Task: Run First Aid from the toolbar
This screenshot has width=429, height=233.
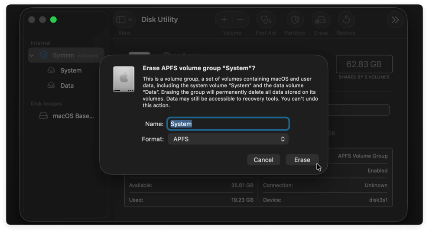Action: pos(266,20)
